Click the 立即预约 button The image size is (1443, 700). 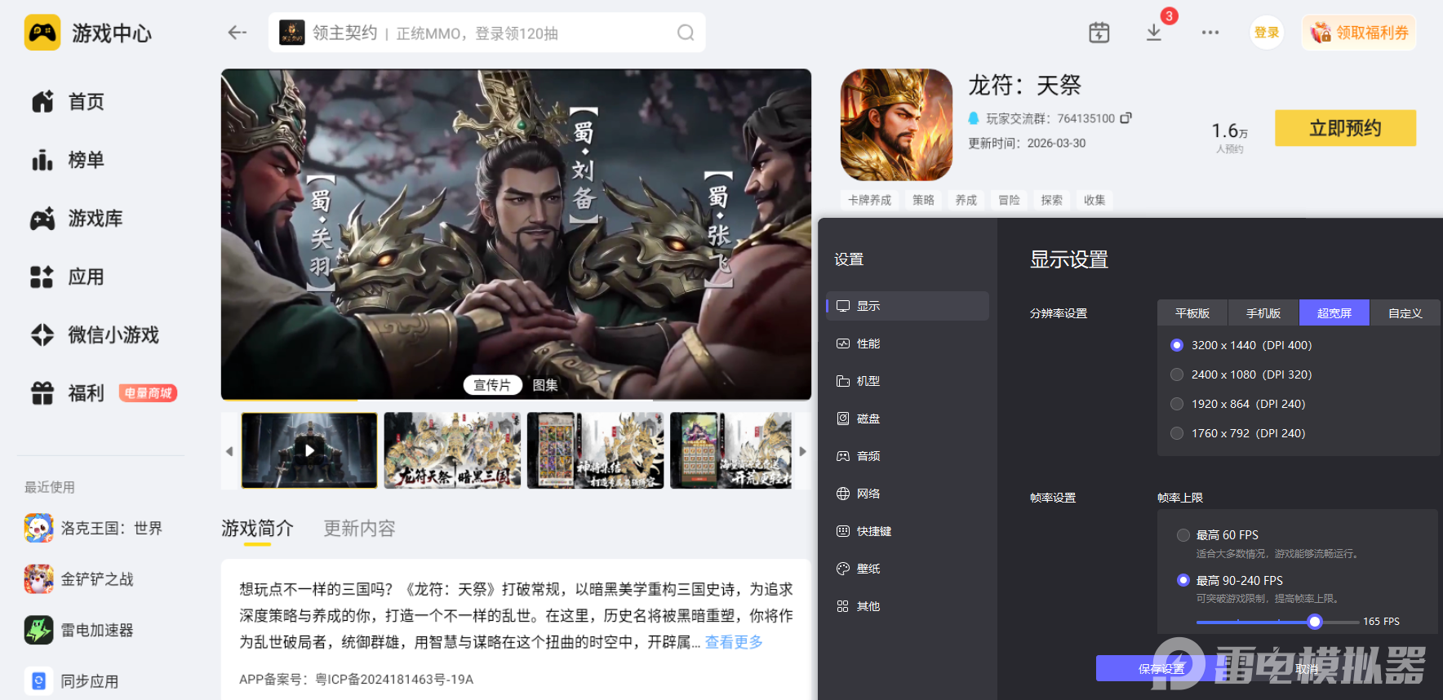tap(1345, 128)
